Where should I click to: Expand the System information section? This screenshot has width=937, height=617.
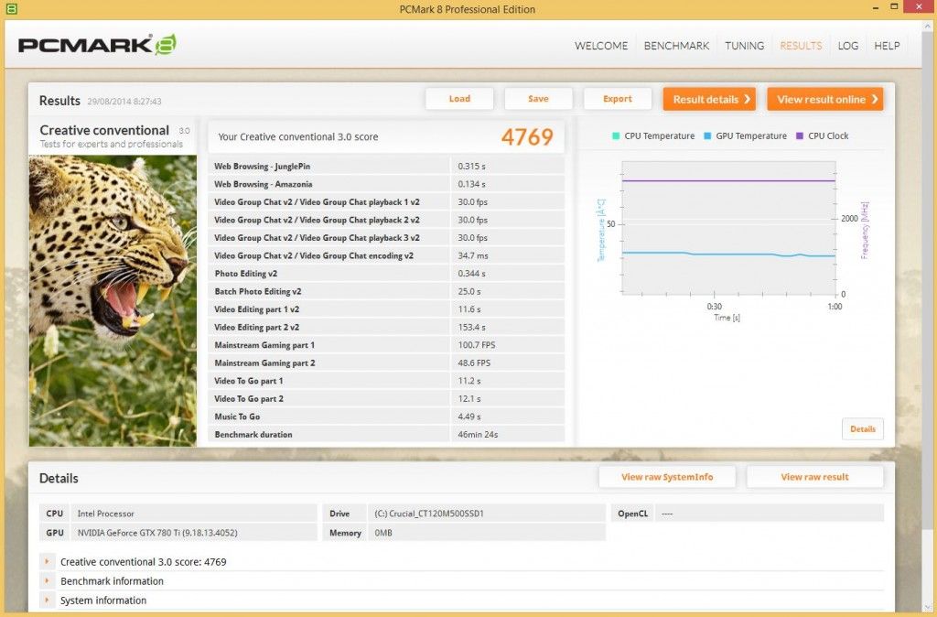(47, 600)
